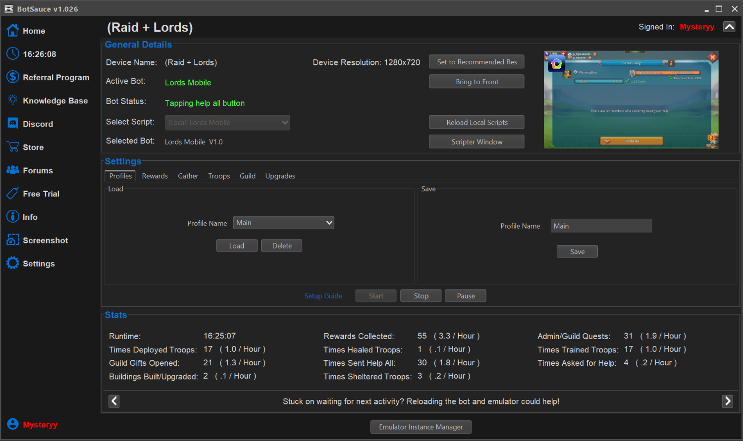
Task: Open the Free Trial page
Action: tap(41, 194)
